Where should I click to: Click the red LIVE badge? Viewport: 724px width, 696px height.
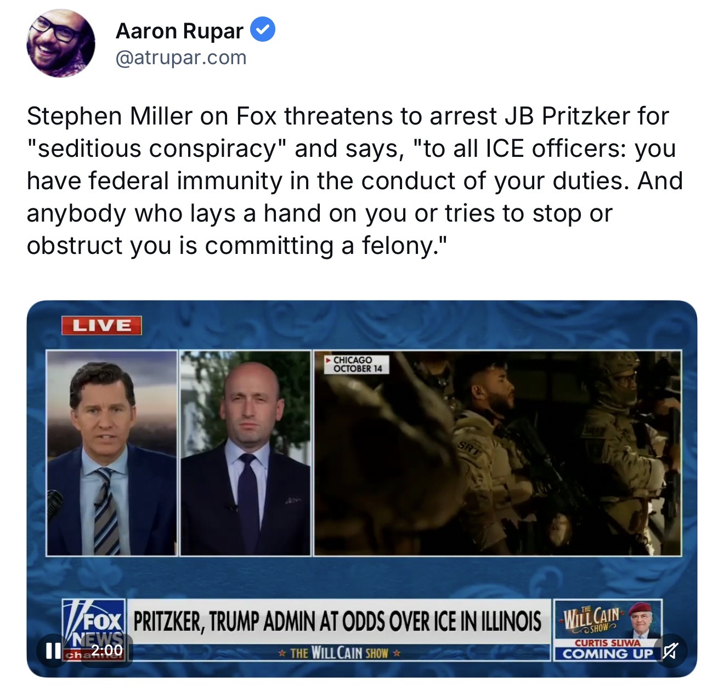click(x=101, y=326)
